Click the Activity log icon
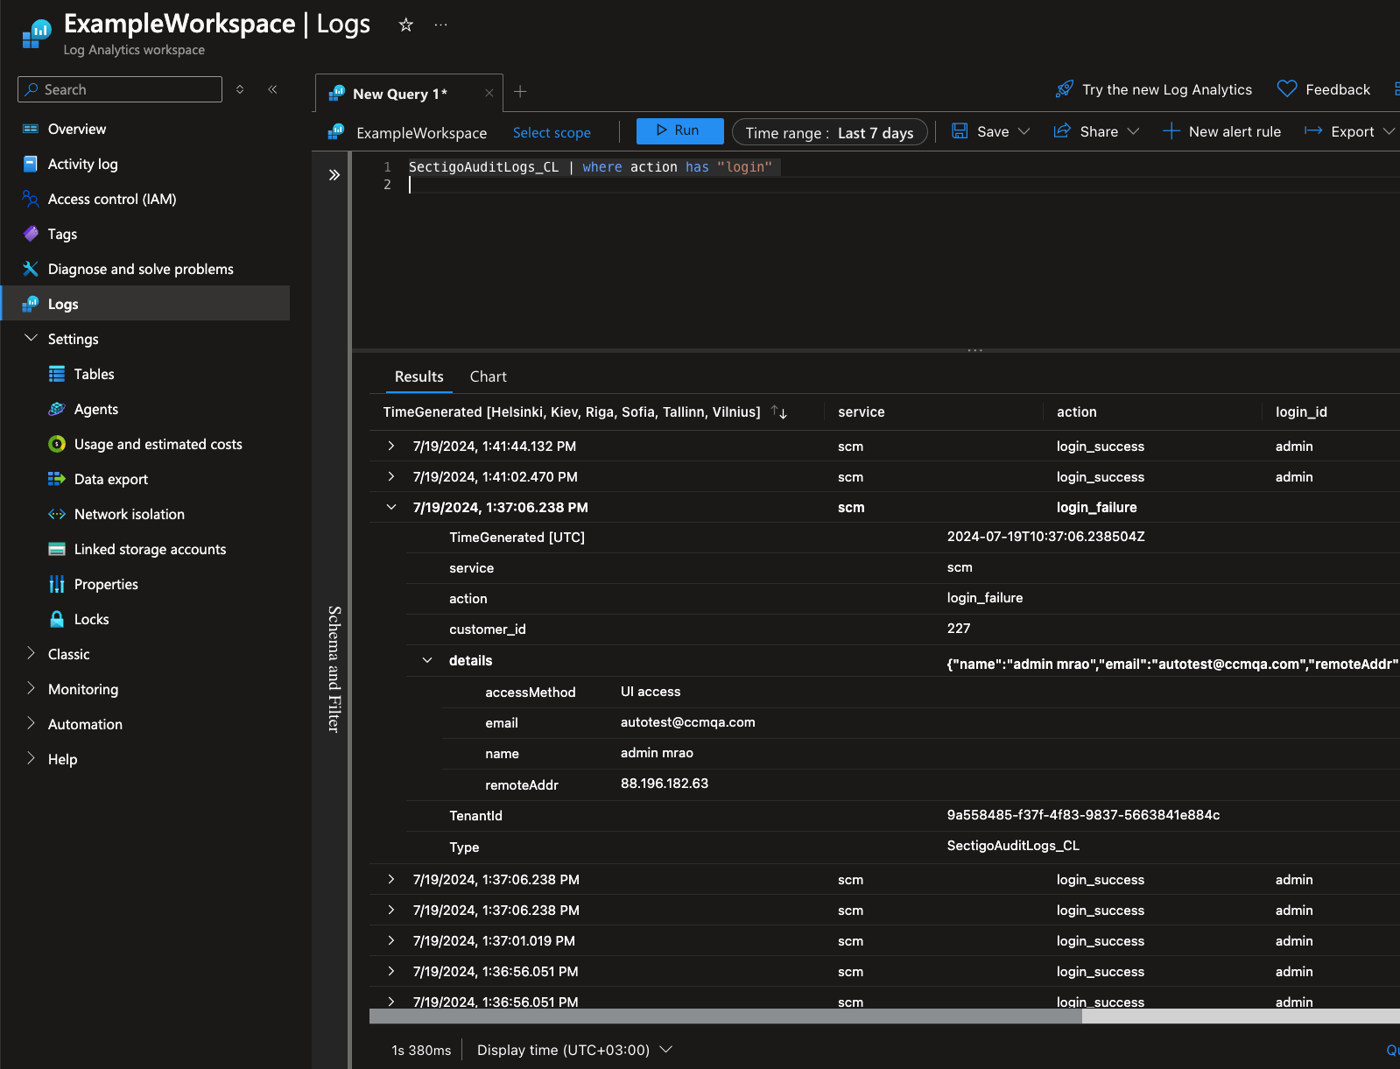This screenshot has height=1069, width=1400. pos(31,164)
